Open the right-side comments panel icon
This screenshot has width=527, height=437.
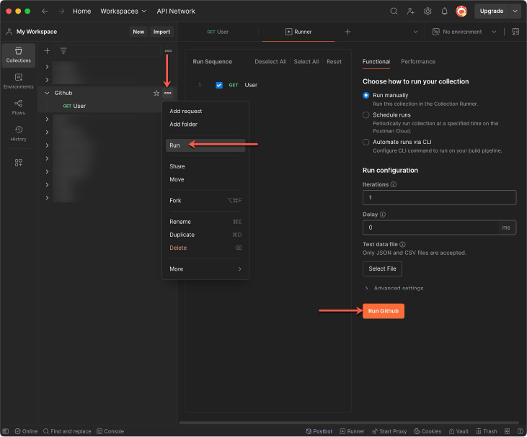pos(515,32)
